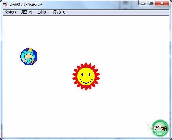172x140 pixels.
Task: Click the Flash player title bar icon
Action: pyautogui.click(x=5, y=5)
